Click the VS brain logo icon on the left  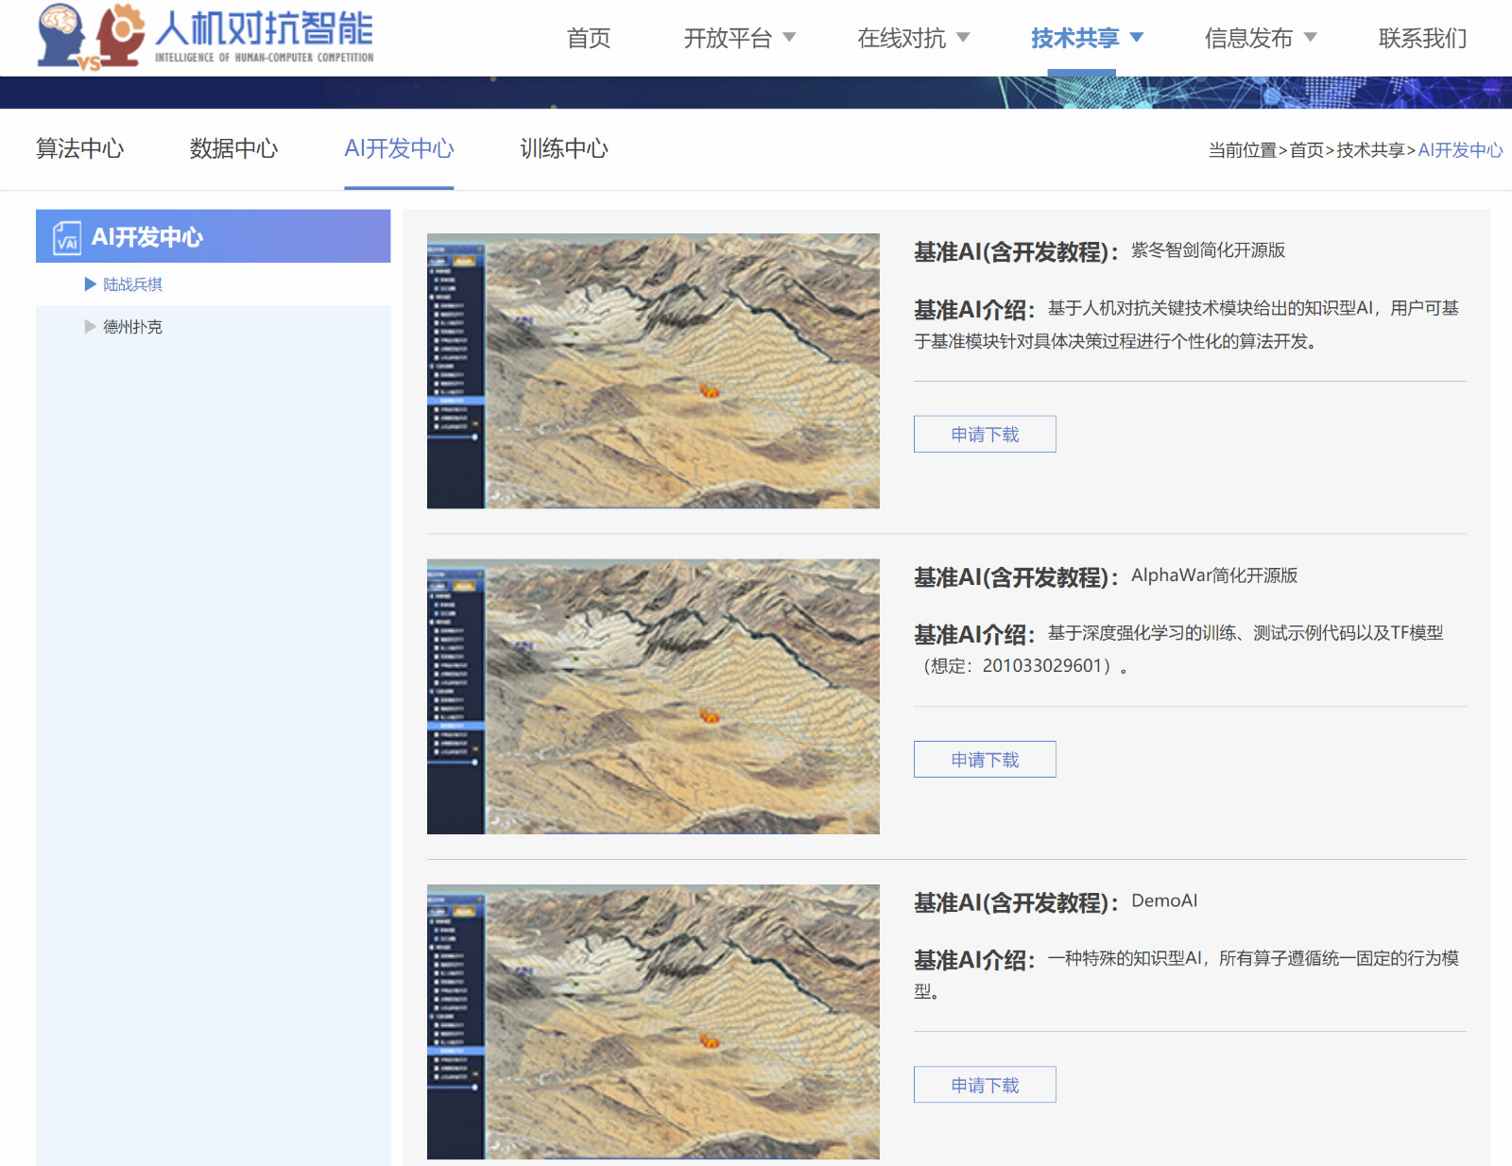coord(59,36)
